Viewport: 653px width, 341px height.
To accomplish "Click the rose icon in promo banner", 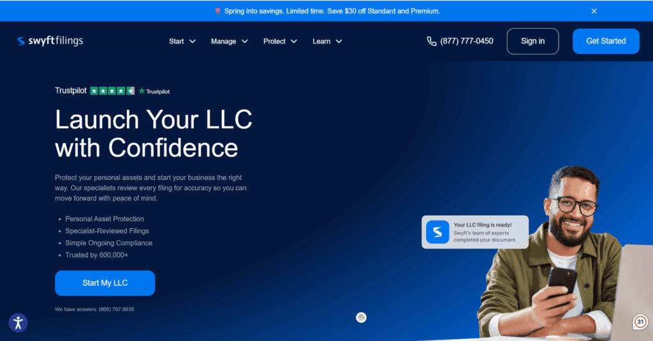I will pyautogui.click(x=217, y=11).
